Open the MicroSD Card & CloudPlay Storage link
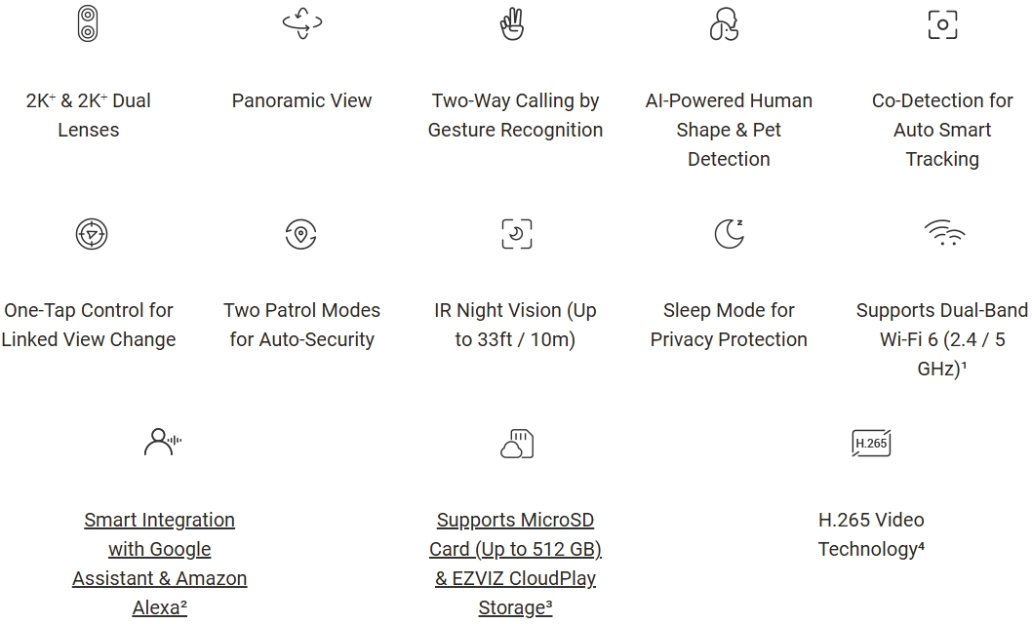Viewport: 1032px width, 624px height. 515,564
